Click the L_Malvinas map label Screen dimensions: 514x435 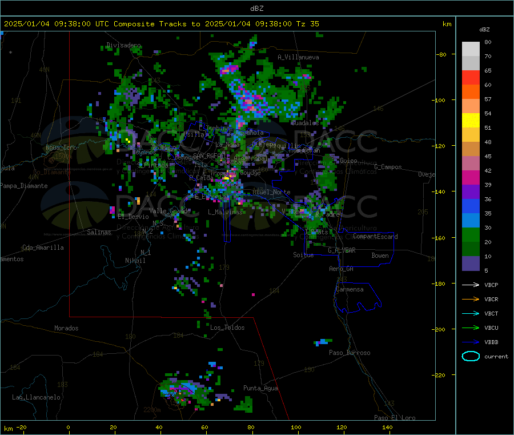(225, 212)
